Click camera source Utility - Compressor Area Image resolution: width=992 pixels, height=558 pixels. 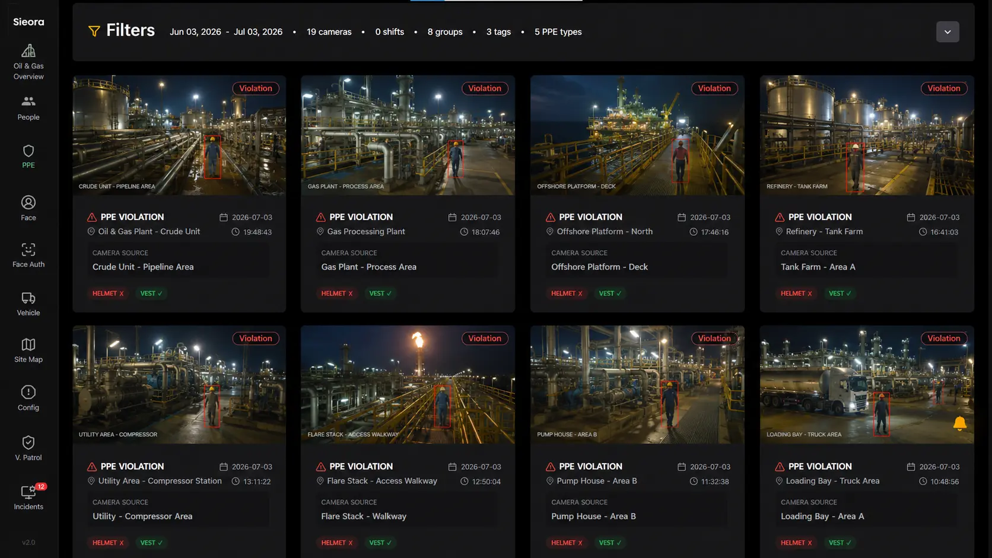click(142, 516)
